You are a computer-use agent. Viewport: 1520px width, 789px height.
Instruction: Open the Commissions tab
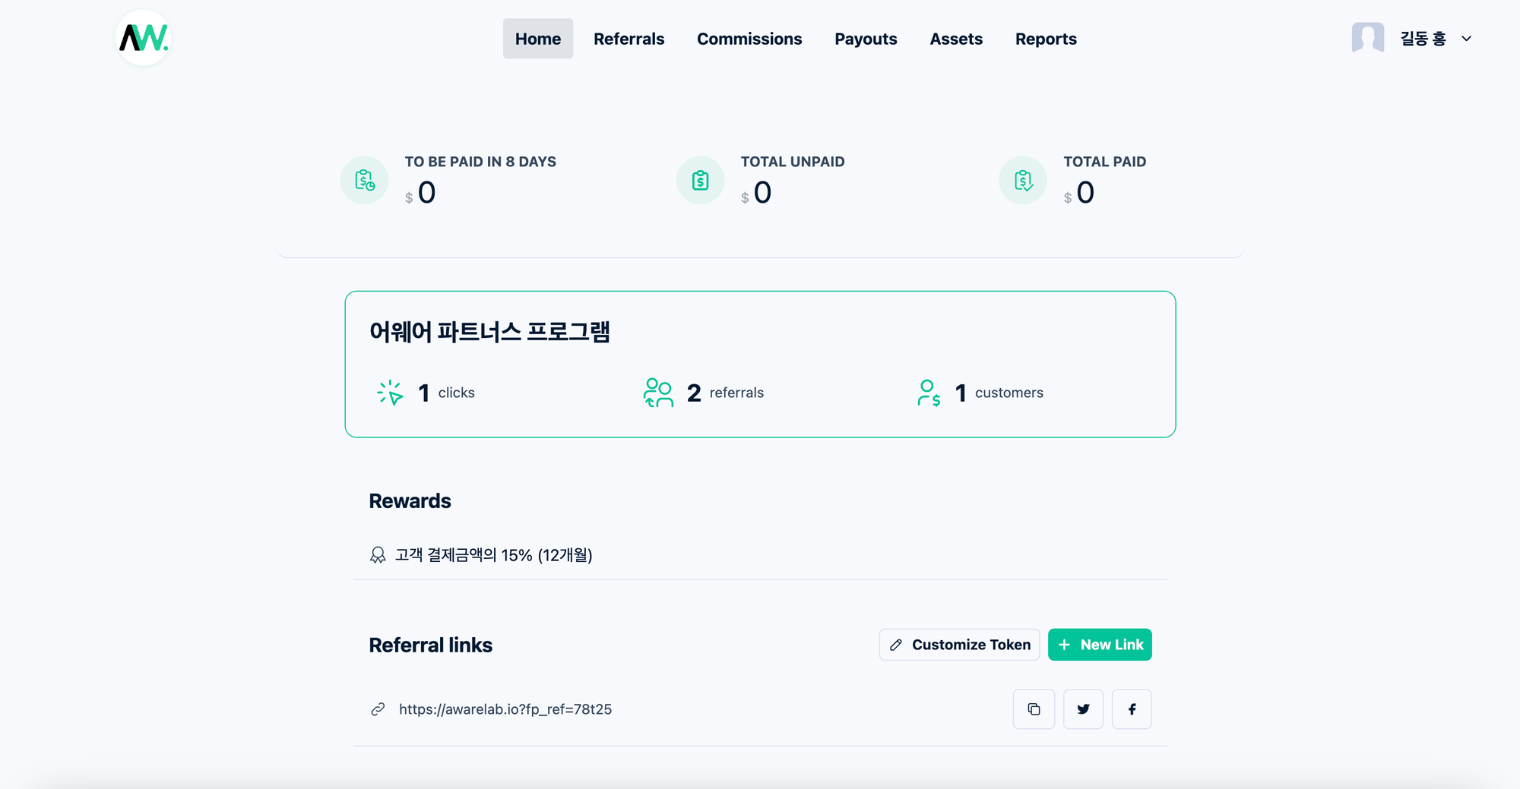[x=749, y=39]
